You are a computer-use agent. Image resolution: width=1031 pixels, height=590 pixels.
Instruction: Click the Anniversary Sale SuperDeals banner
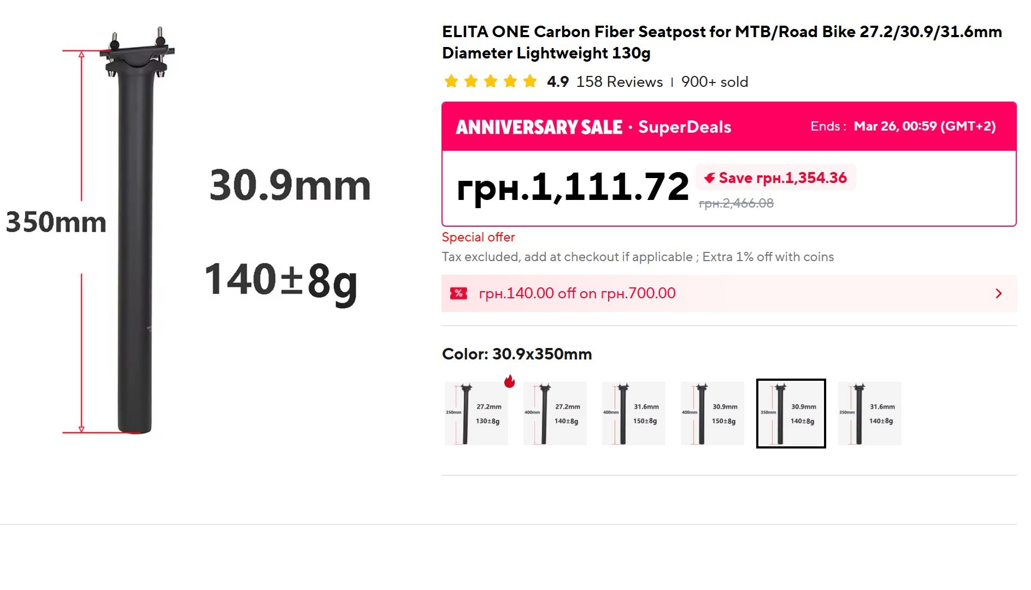593,127
